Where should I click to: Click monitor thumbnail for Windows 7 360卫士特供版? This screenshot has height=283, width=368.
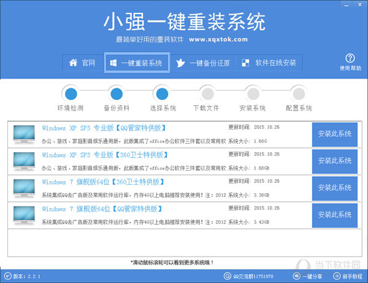point(24,188)
